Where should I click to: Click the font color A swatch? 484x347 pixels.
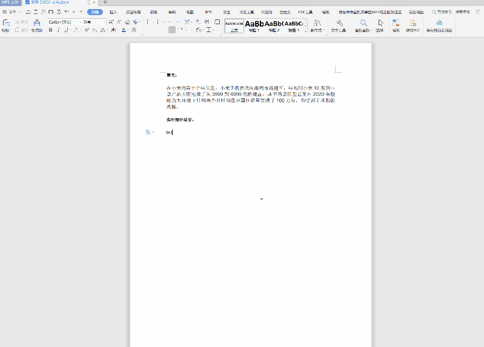[124, 30]
